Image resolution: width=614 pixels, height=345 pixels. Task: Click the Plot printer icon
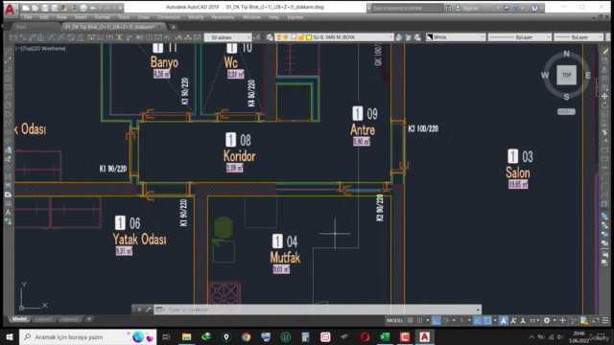[83, 8]
